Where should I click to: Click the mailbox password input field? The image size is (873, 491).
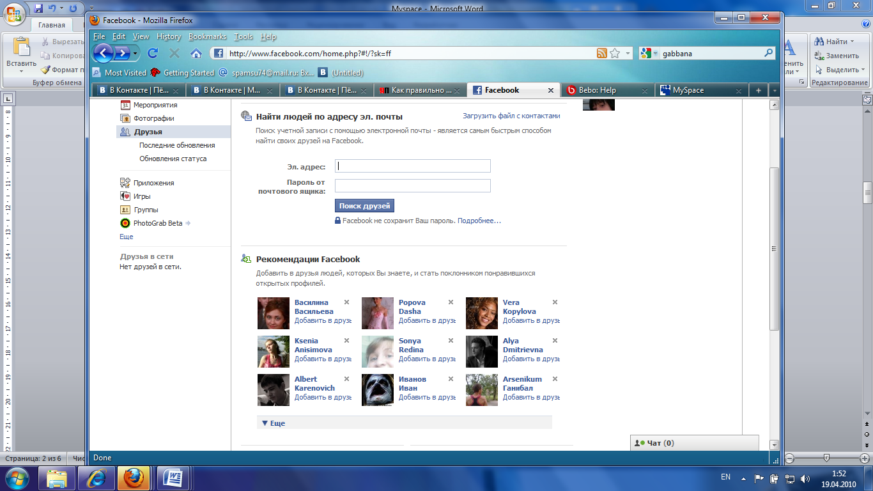tap(413, 185)
